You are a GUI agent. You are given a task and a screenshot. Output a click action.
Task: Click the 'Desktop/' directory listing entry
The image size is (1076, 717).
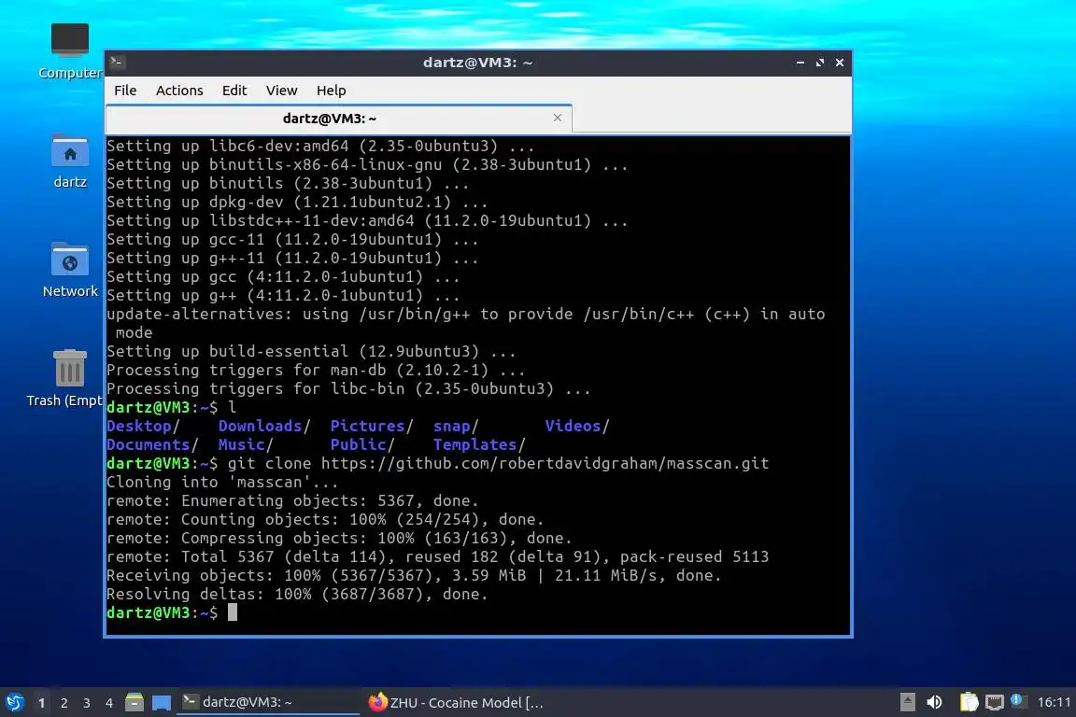143,426
